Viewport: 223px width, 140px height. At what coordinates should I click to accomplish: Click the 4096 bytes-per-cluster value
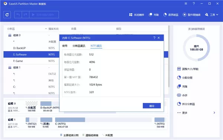(92, 62)
